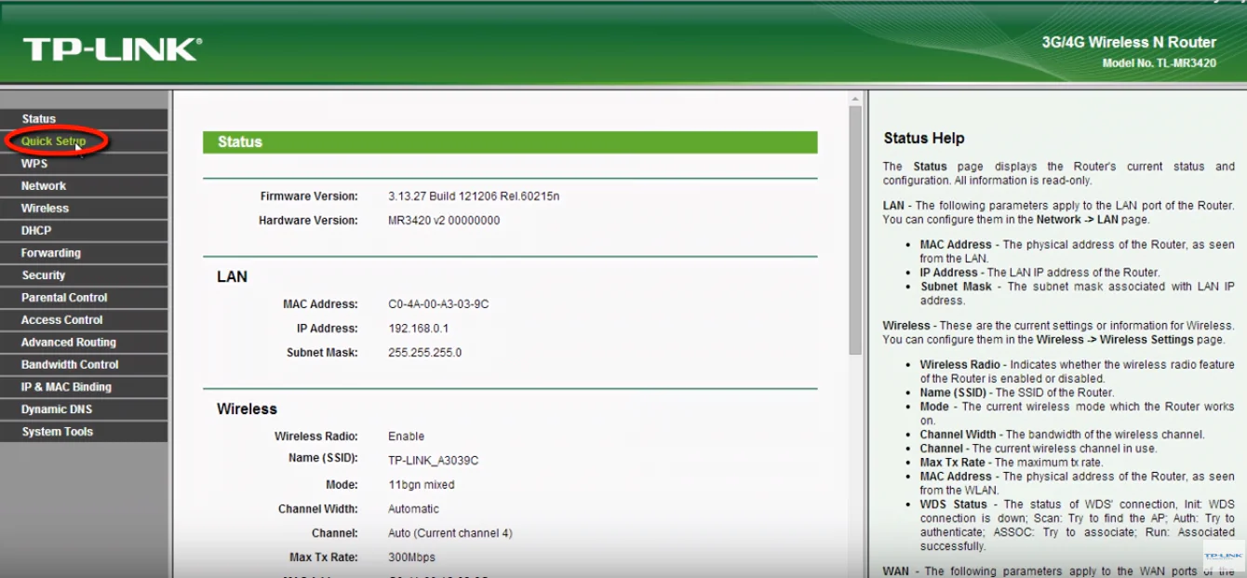Navigate to System Tools
Viewport: 1247px width, 578px height.
tap(56, 431)
